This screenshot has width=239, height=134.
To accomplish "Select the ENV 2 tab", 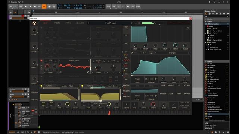I will (127, 35).
